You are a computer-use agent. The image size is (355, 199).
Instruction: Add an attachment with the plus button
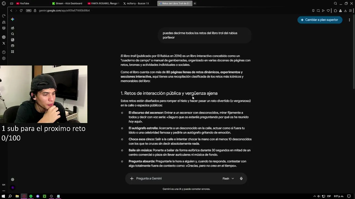(132, 179)
